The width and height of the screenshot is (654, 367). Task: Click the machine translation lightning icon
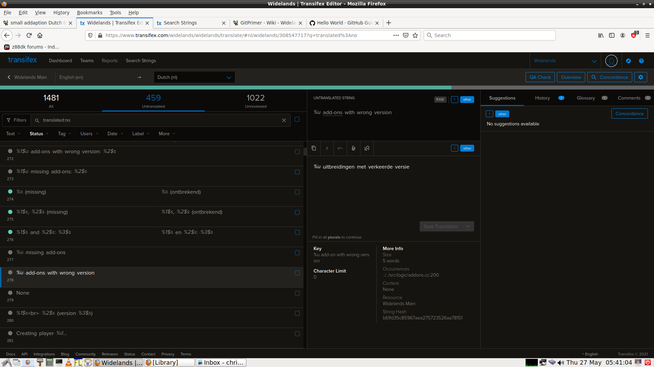click(x=327, y=148)
